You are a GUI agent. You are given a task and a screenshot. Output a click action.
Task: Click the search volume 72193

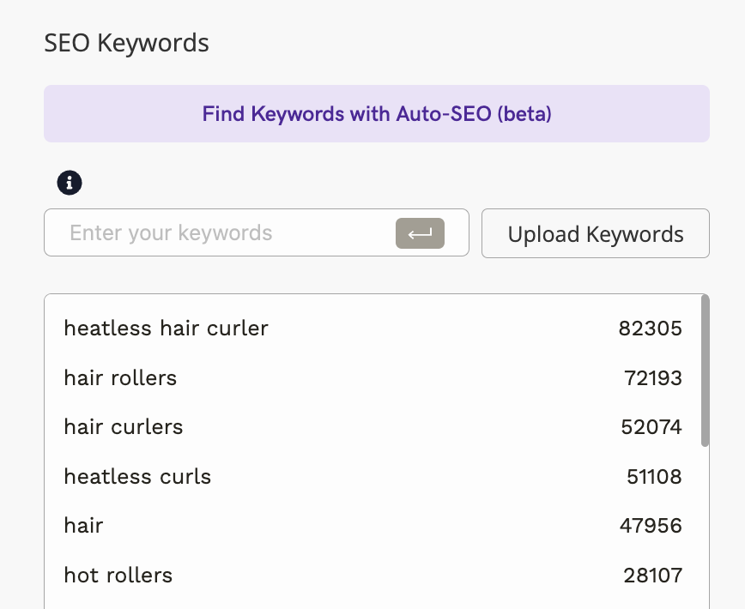[x=652, y=377]
